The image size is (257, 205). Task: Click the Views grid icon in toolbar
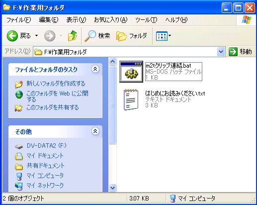162,36
